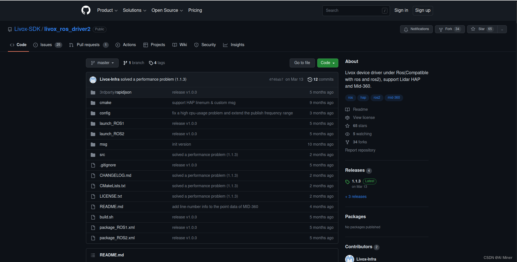Click the star icon beside 65 stars

[347, 126]
